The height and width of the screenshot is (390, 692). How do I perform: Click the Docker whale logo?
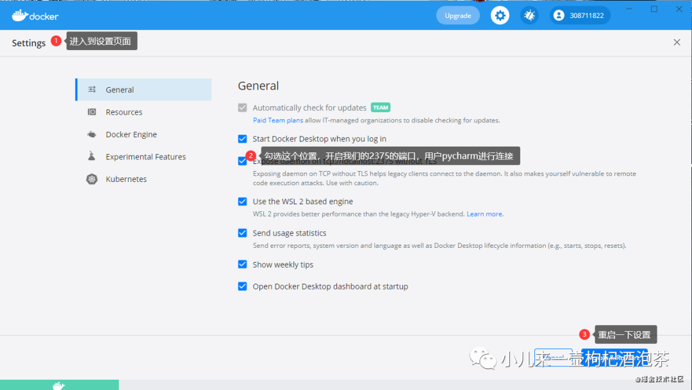click(x=35, y=16)
